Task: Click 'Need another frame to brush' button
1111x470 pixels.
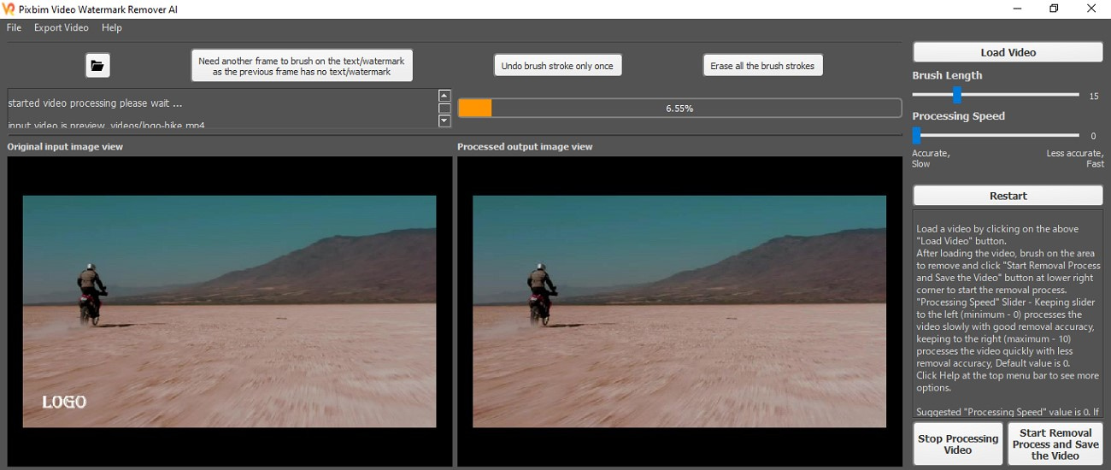Action: (x=302, y=66)
